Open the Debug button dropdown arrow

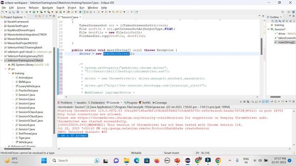pos(30,12)
